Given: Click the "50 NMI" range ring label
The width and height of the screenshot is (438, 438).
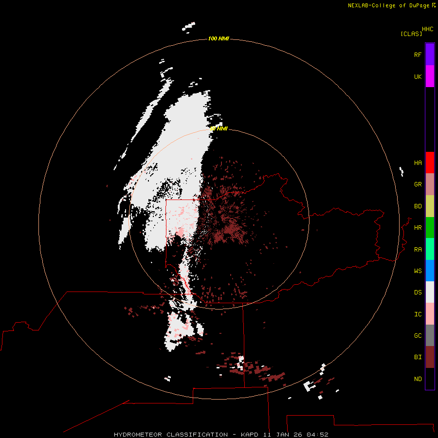Looking at the screenshot, I should (219, 128).
